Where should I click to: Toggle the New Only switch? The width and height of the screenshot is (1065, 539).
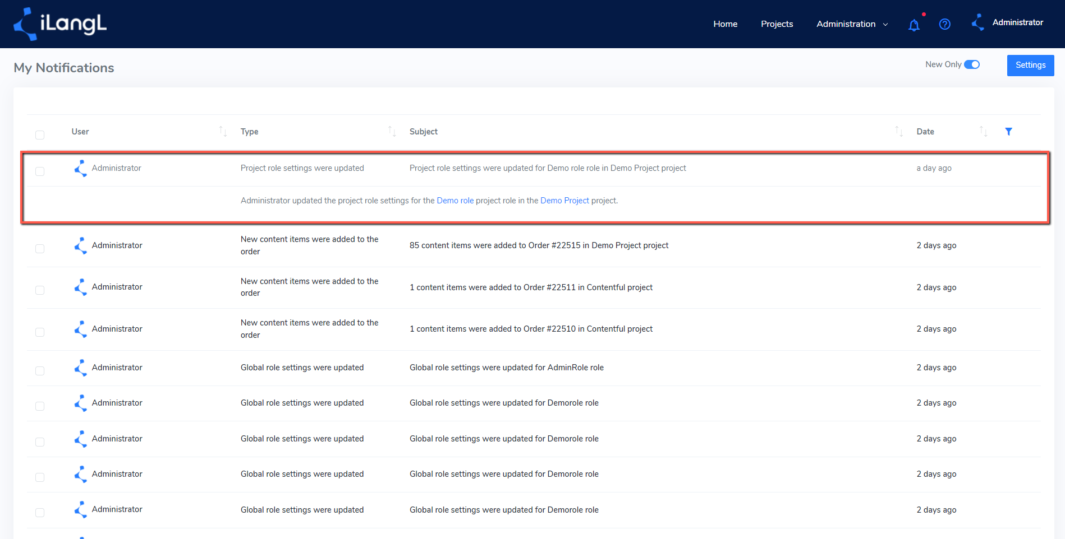click(972, 64)
